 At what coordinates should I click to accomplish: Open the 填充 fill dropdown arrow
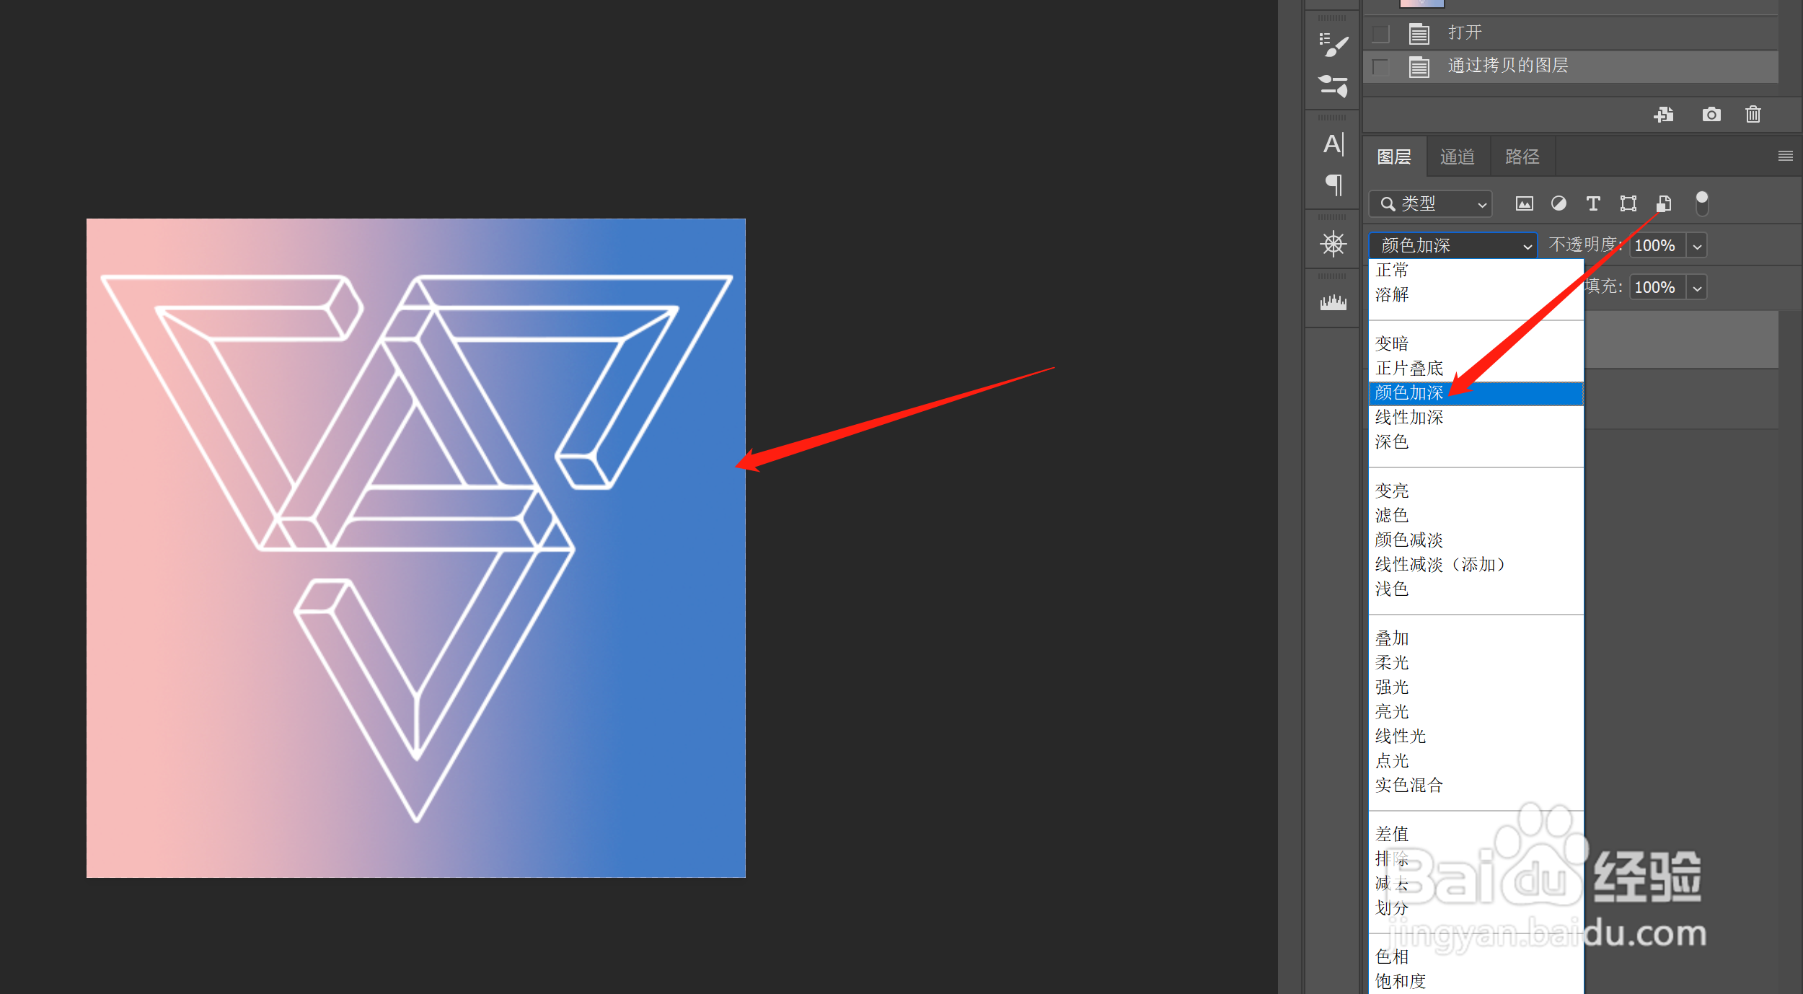[1697, 288]
